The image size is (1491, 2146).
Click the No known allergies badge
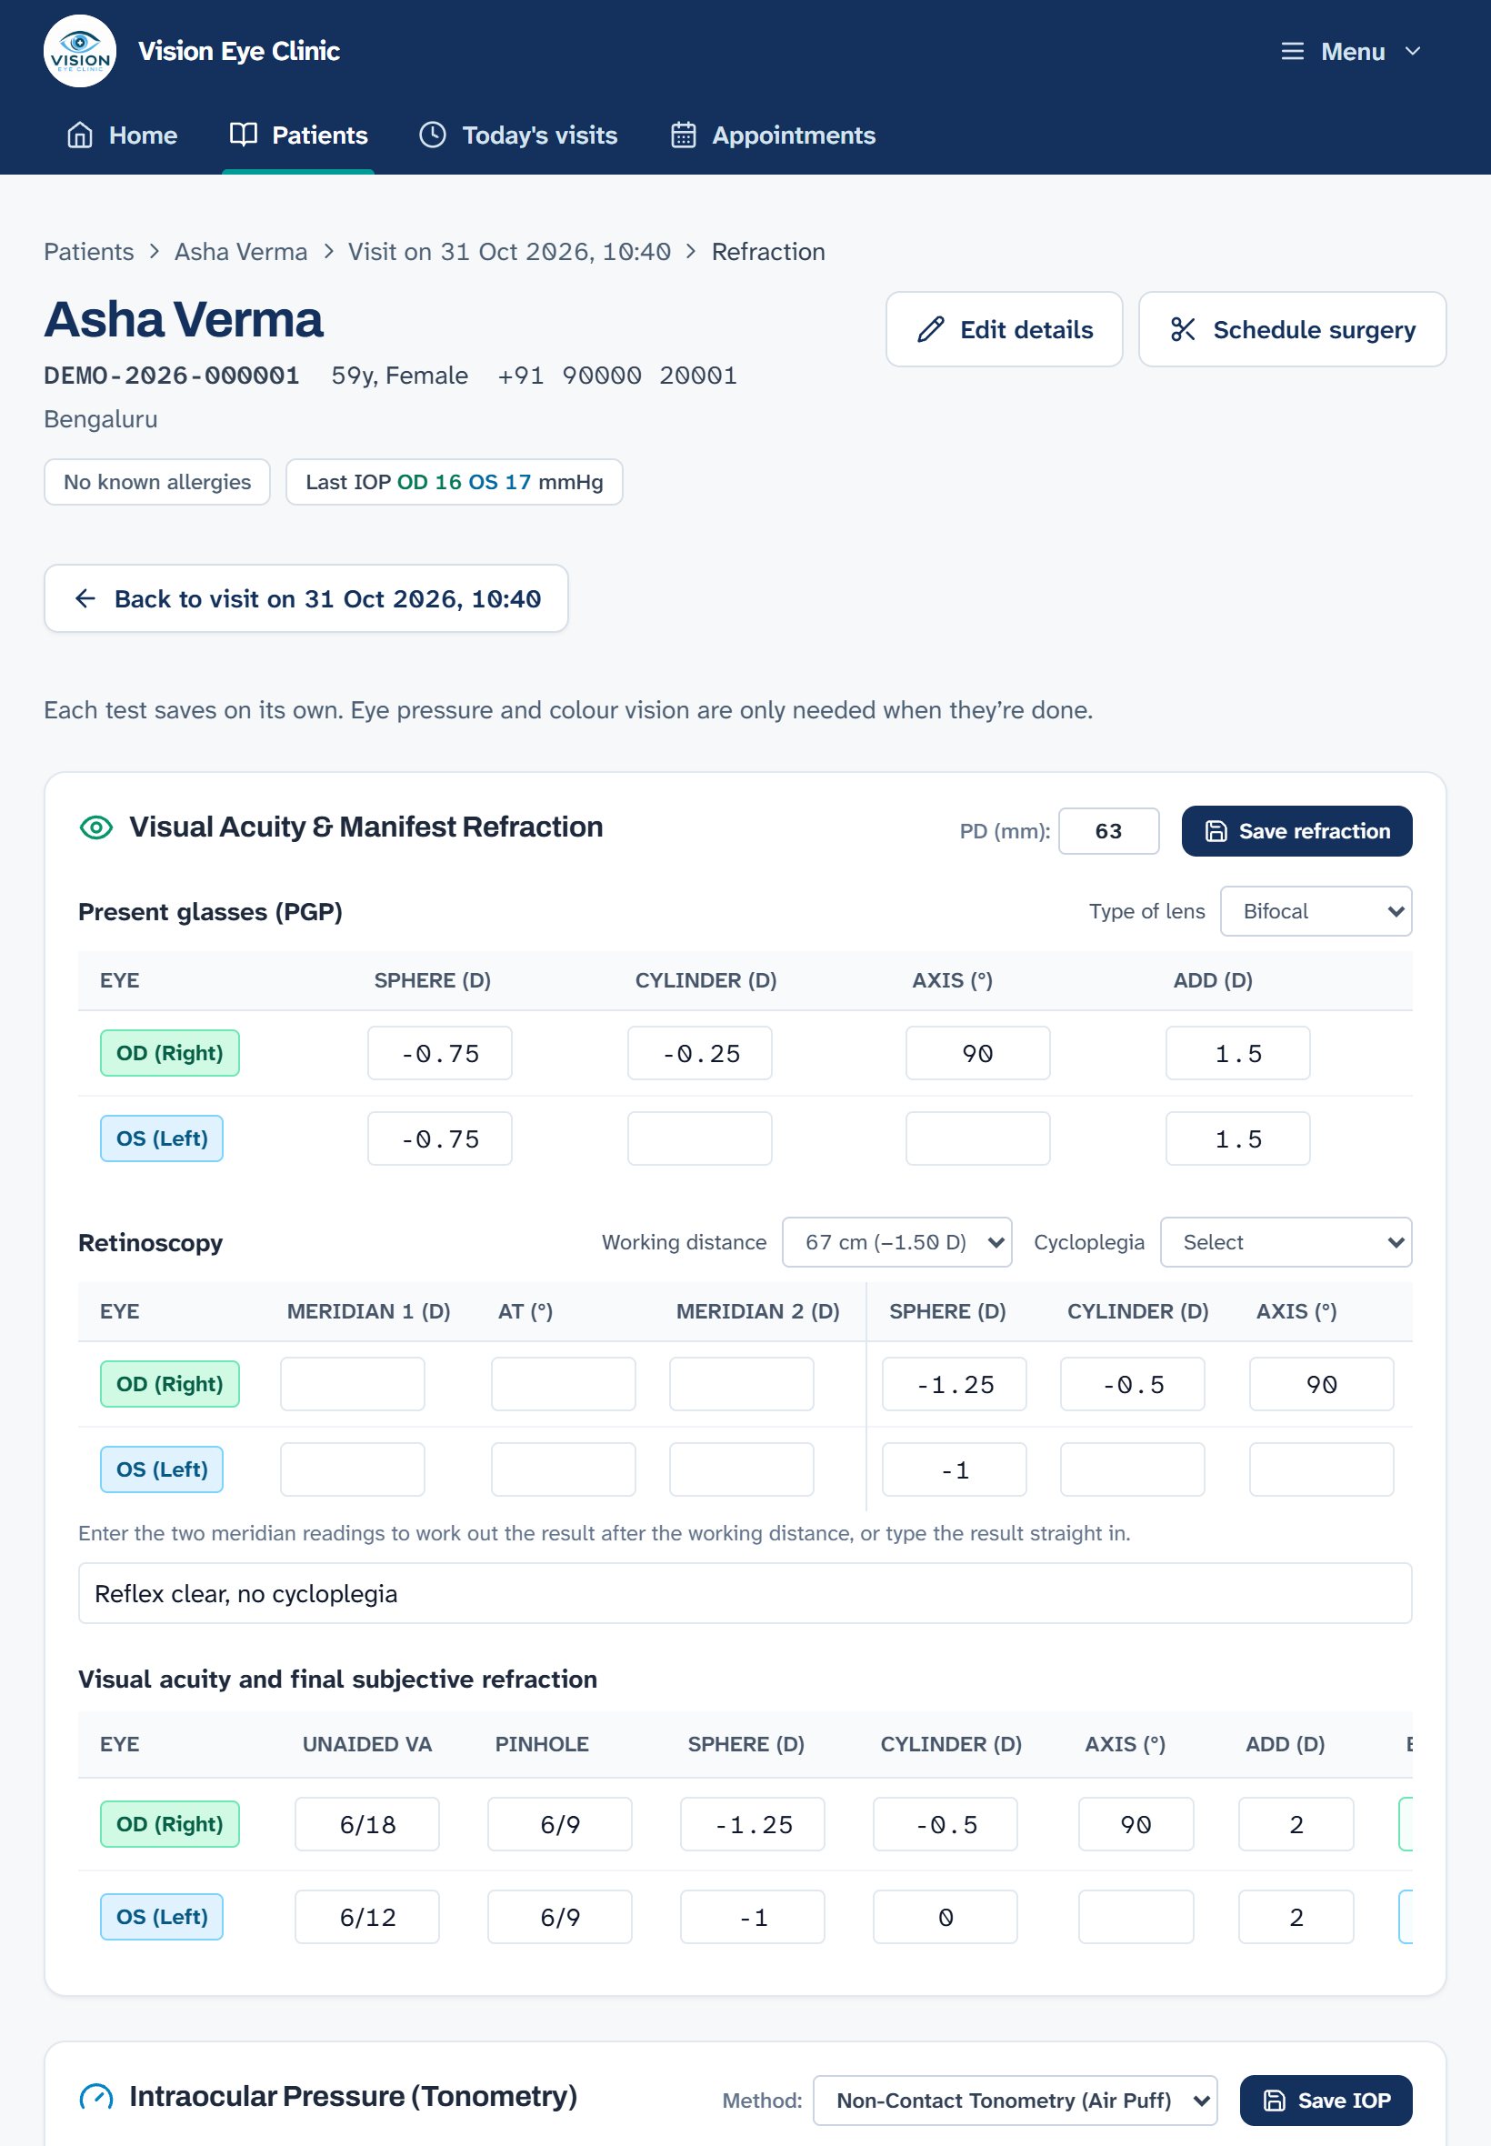pyautogui.click(x=157, y=482)
